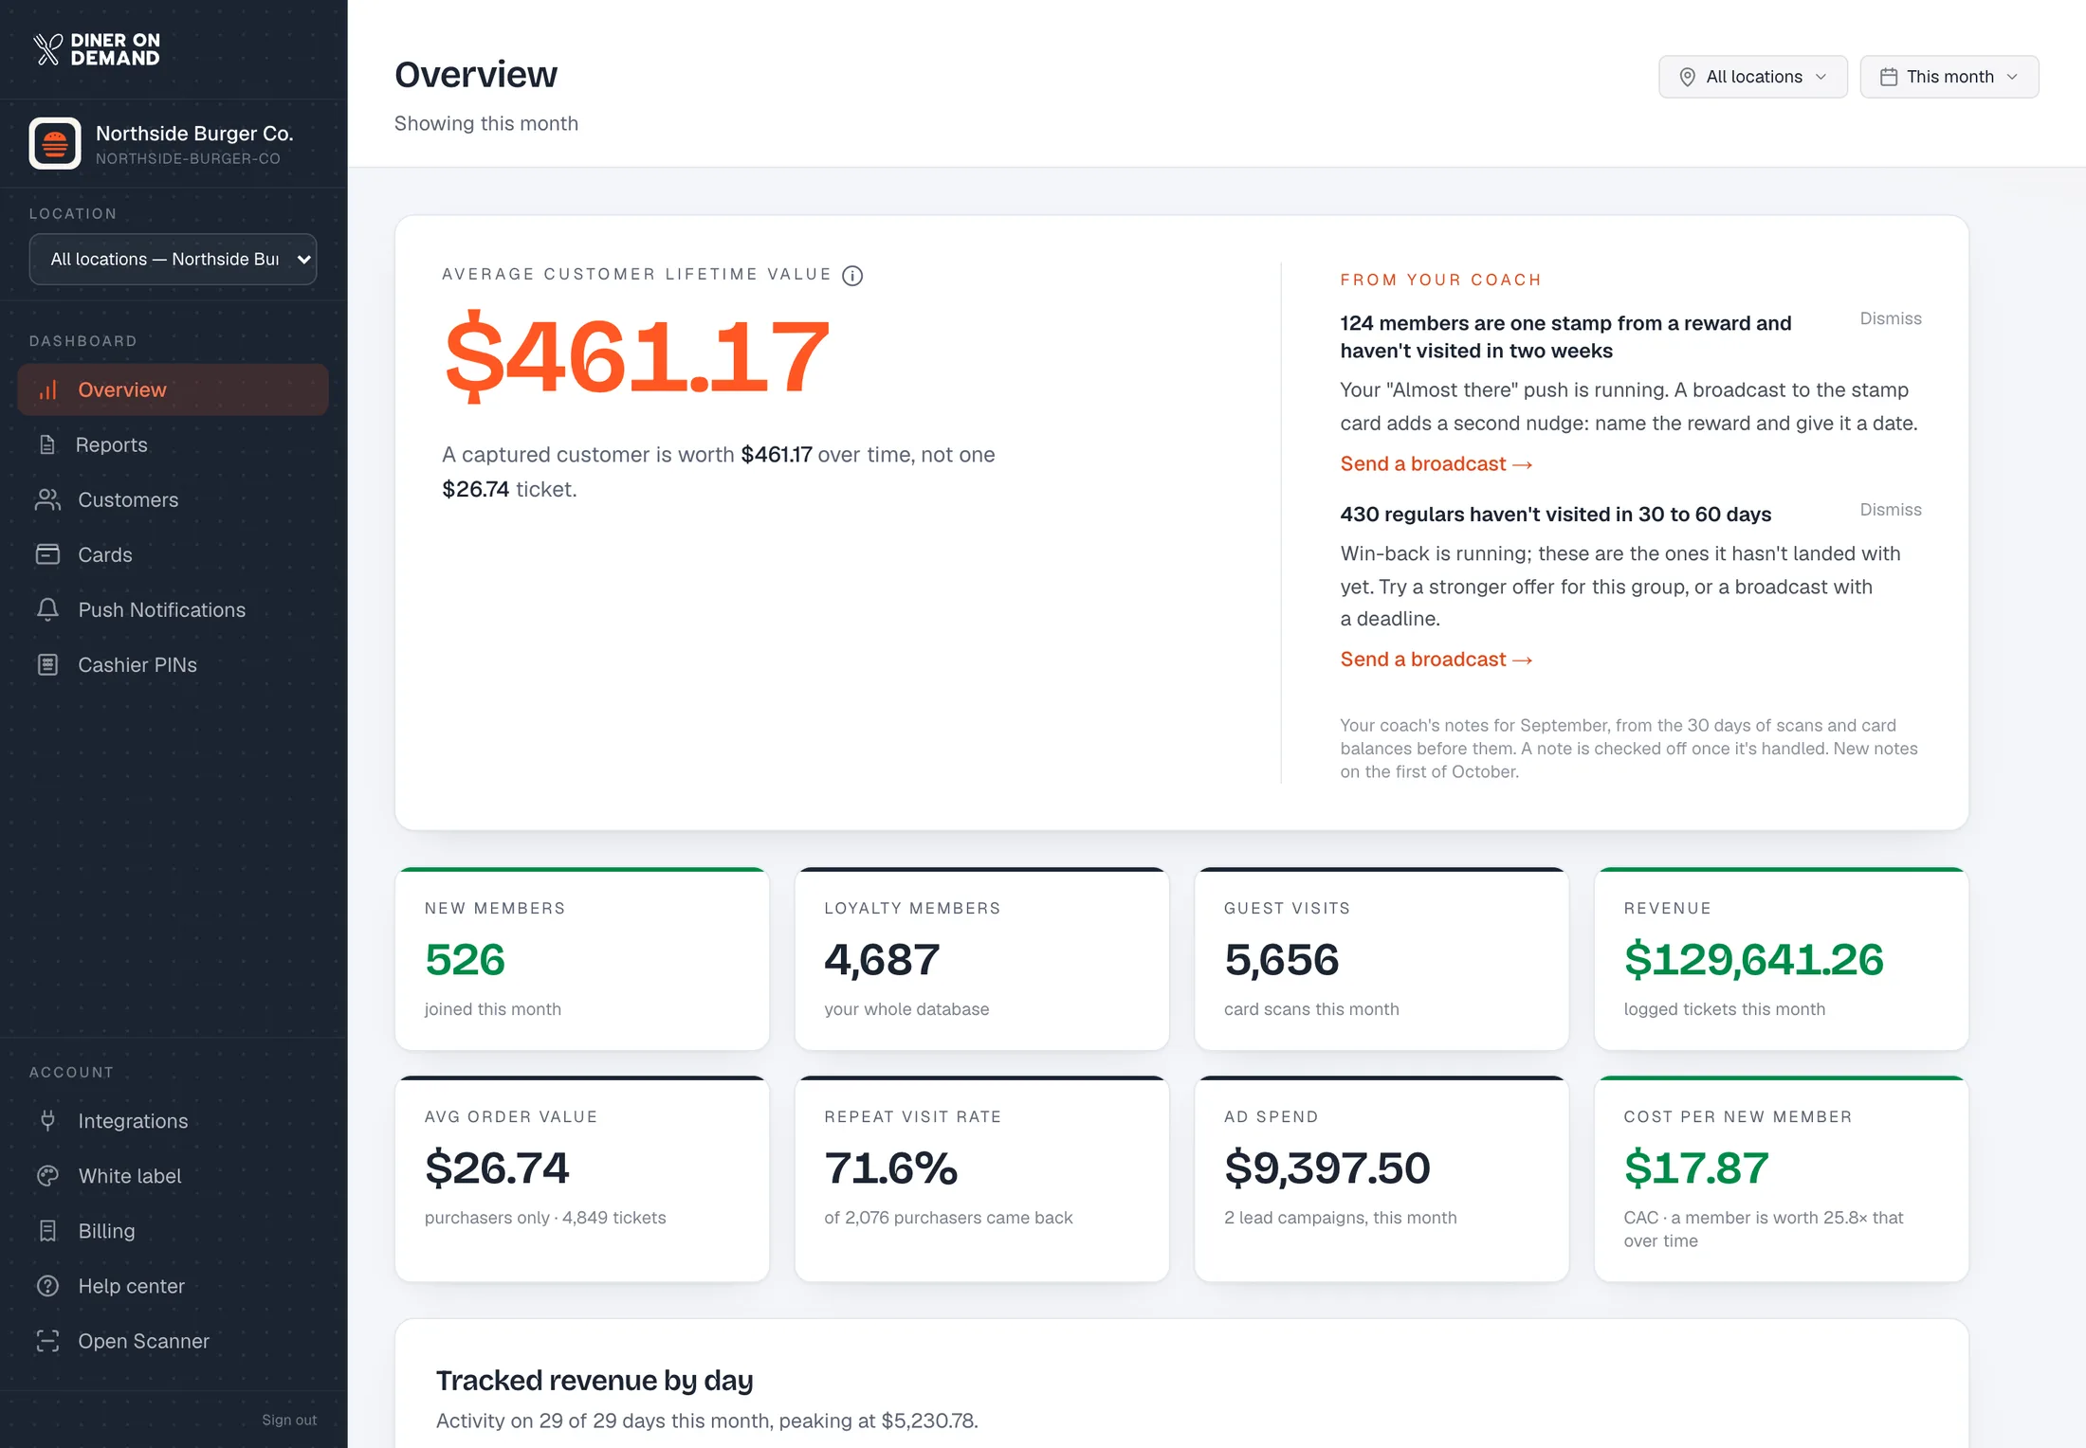Open the Cashier PINs page

point(173,664)
